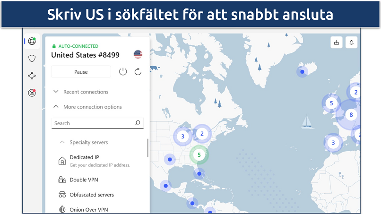
Task: Click the refresh reconnect icon
Action: (x=138, y=72)
